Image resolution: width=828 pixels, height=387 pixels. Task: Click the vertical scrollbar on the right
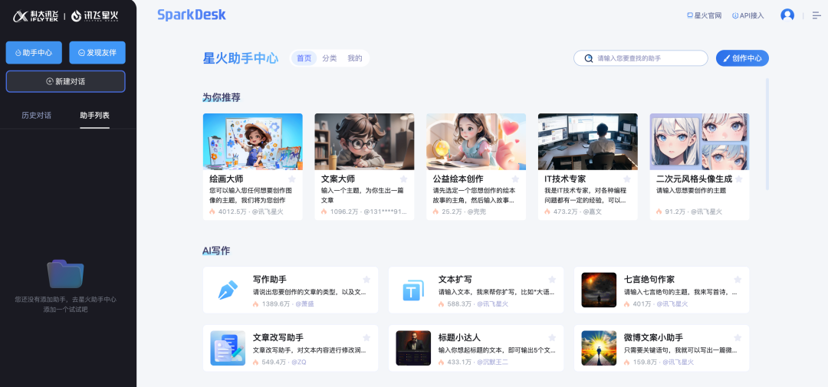pos(767,134)
